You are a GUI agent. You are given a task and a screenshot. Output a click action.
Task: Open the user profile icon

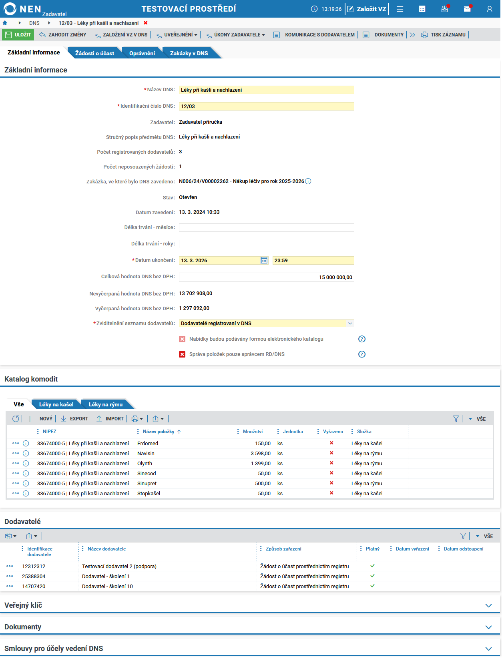click(490, 9)
